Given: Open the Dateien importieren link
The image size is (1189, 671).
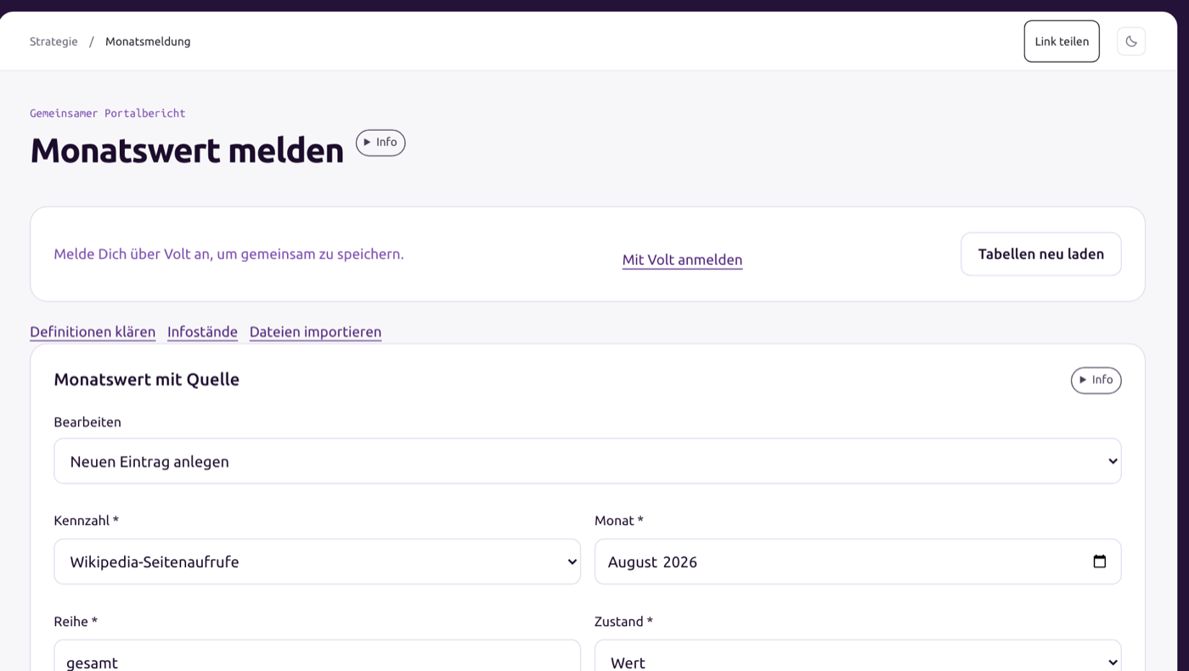Looking at the screenshot, I should pyautogui.click(x=315, y=332).
